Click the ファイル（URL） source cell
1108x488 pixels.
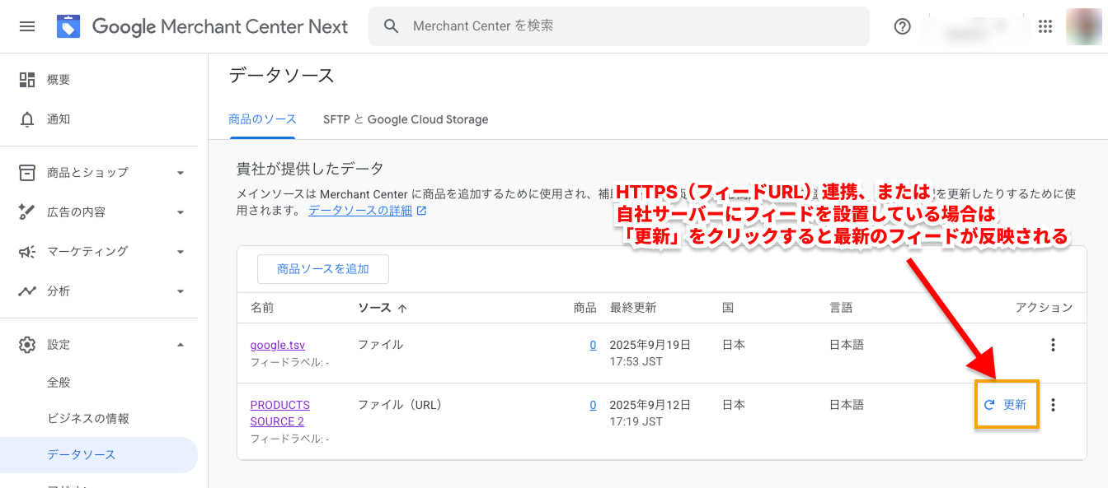click(x=400, y=405)
